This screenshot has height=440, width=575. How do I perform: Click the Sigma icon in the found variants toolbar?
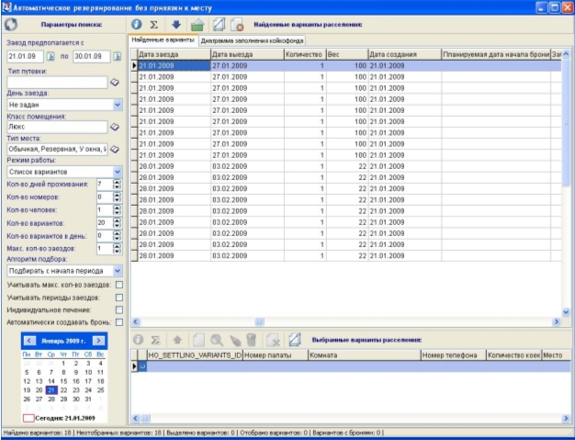click(154, 25)
